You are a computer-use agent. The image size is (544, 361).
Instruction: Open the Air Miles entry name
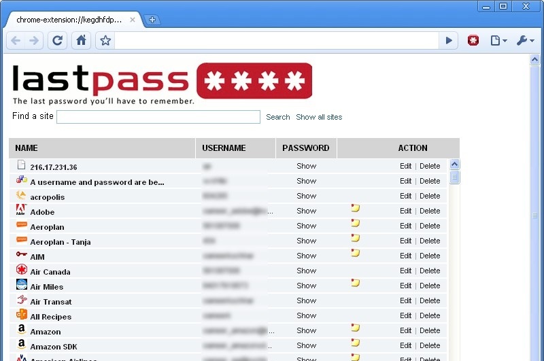[46, 287]
